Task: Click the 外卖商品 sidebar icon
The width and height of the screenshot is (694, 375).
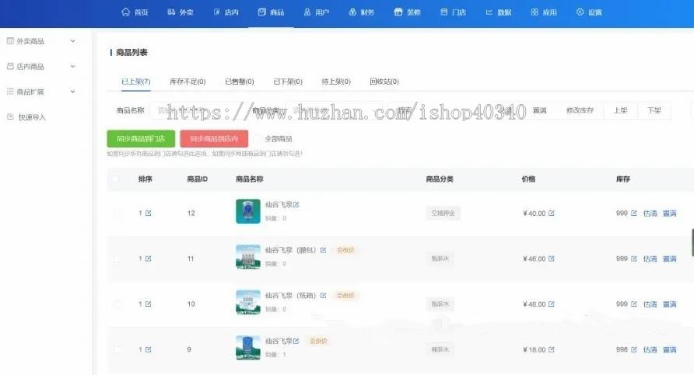Action: [x=10, y=41]
